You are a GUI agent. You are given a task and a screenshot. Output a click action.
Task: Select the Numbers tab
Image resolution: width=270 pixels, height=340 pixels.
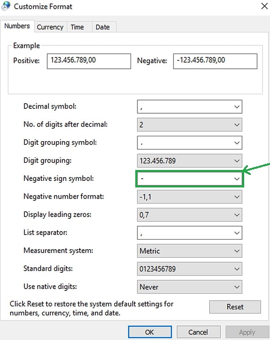(17, 26)
